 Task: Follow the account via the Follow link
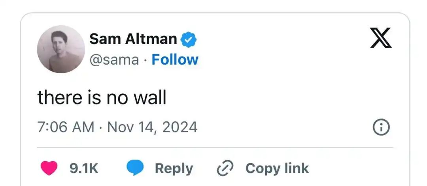175,60
